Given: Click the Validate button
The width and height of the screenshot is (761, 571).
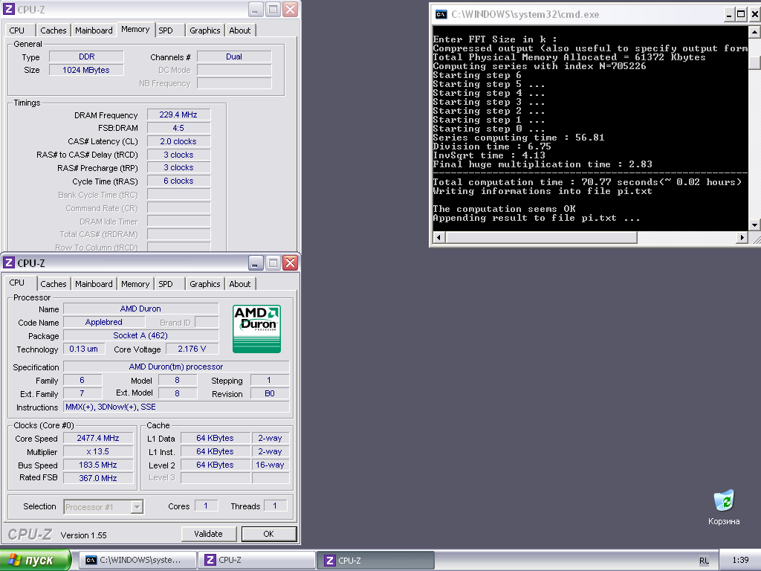Looking at the screenshot, I should (x=208, y=534).
